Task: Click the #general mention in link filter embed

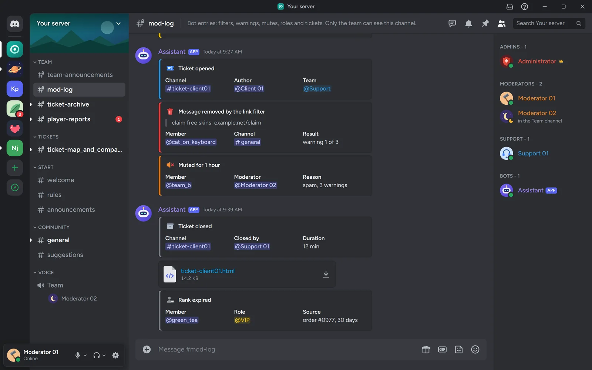Action: point(248,142)
